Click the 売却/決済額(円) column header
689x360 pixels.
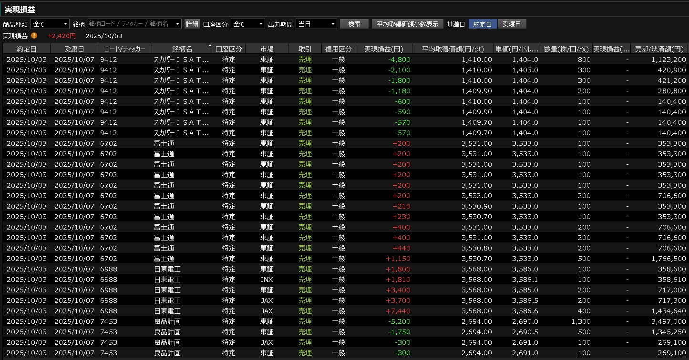660,49
